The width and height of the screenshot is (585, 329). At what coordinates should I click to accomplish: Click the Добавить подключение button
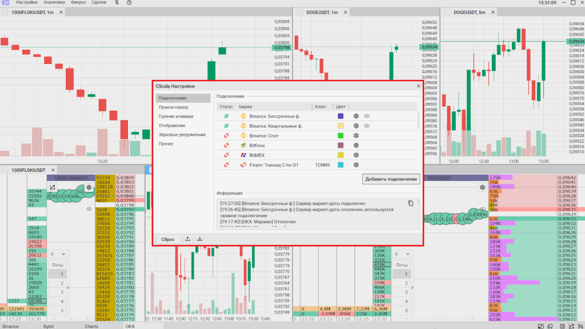click(391, 179)
